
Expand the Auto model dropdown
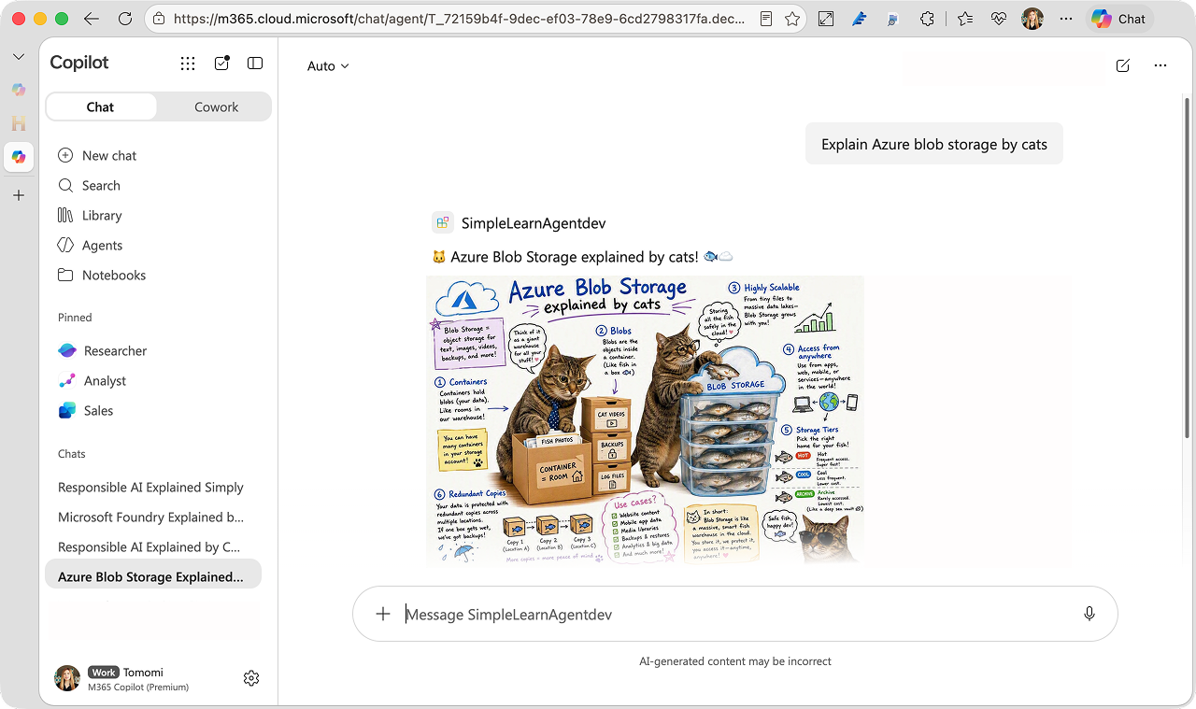tap(328, 65)
